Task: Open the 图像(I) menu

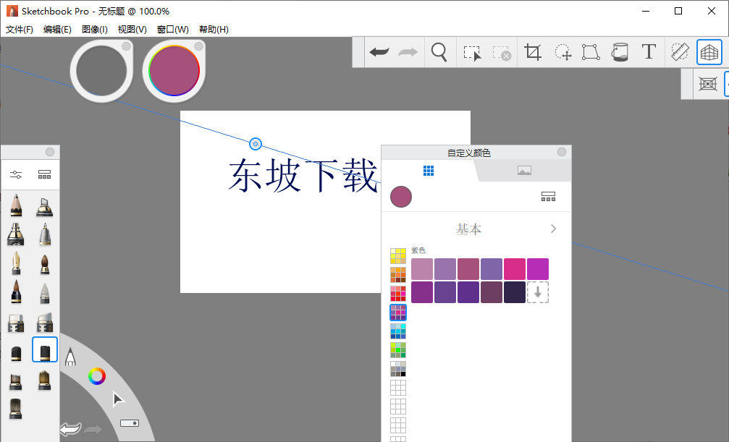Action: click(x=95, y=30)
